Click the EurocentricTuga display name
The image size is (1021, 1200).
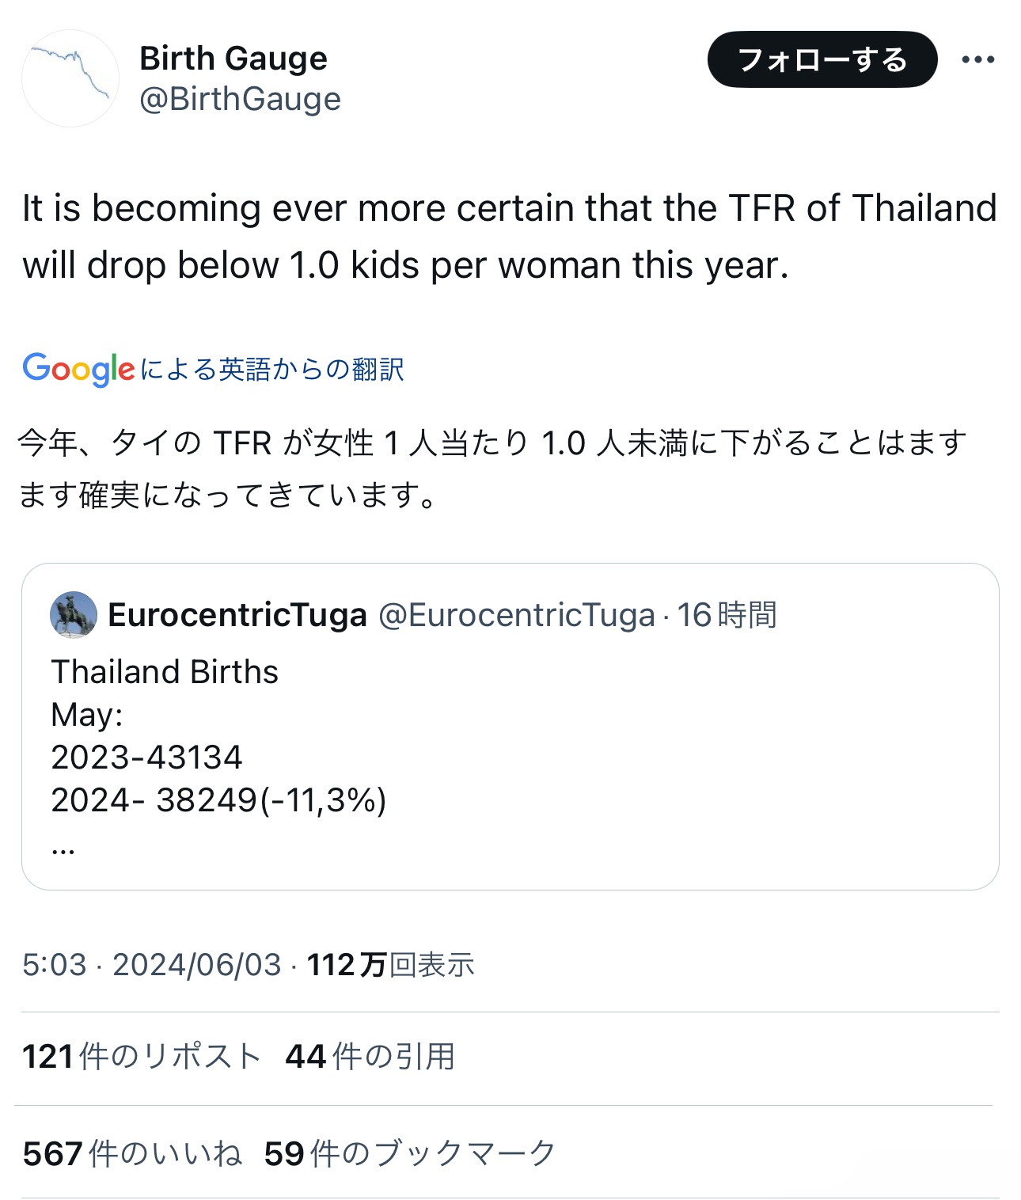(x=237, y=615)
